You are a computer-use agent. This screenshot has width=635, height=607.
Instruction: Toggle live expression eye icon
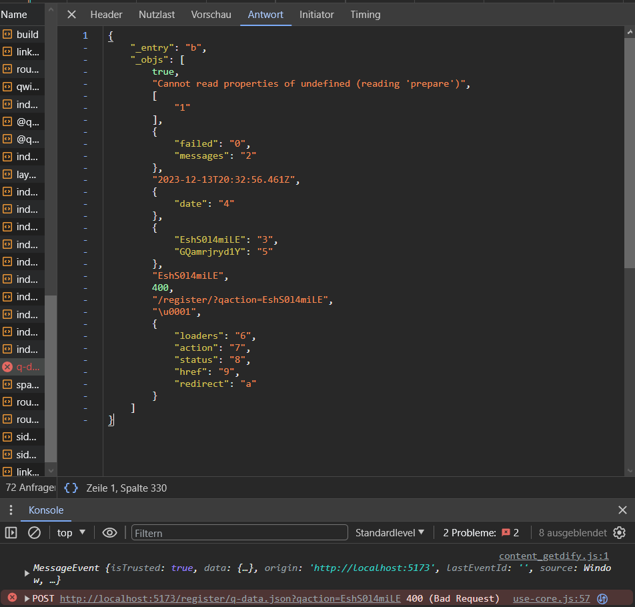coord(109,532)
